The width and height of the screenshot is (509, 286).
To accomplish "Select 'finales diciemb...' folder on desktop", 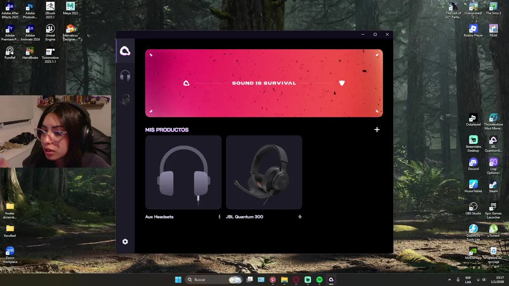I will point(10,211).
